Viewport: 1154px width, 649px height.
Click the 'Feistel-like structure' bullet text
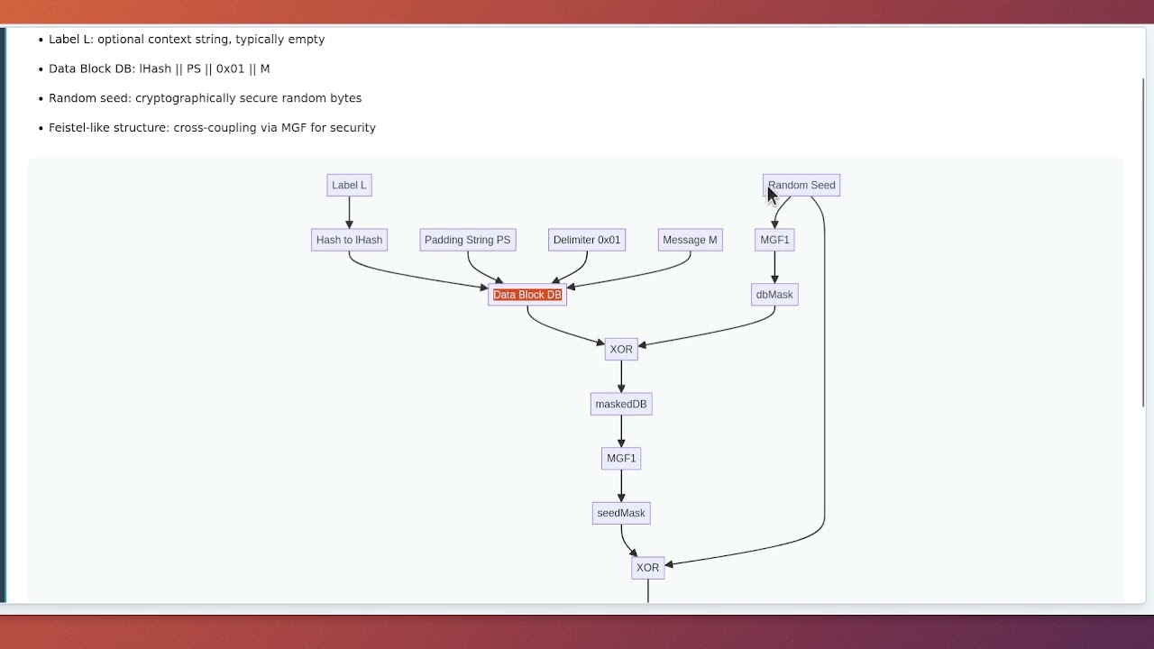tap(212, 128)
